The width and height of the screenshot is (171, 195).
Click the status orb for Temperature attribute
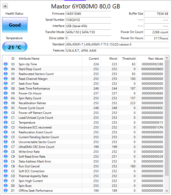pyautogui.click(x=6, y=123)
